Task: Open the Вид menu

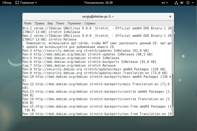Action: pyautogui.click(x=50, y=23)
